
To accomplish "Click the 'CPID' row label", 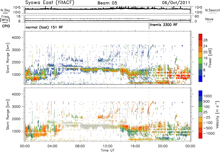I will pos(6,26).
